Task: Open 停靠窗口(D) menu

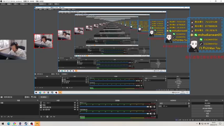Action: point(24,4)
